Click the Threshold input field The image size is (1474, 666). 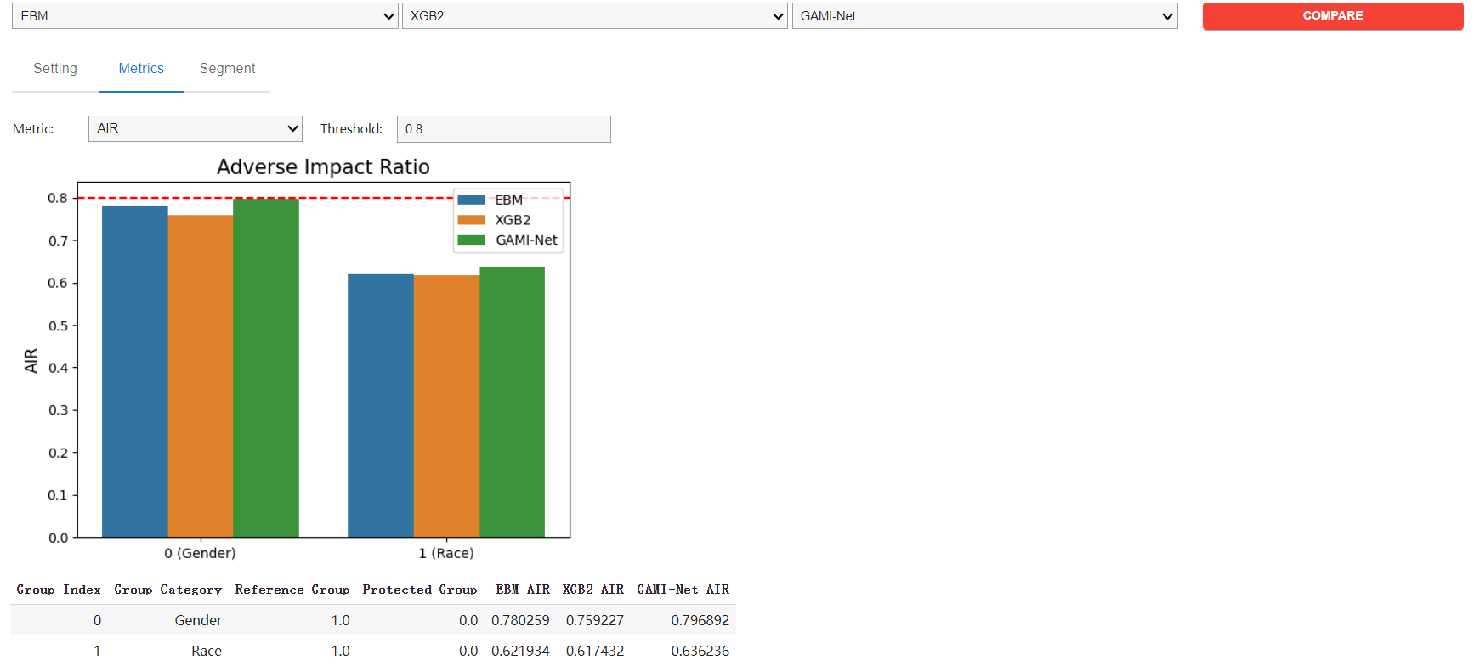click(503, 129)
